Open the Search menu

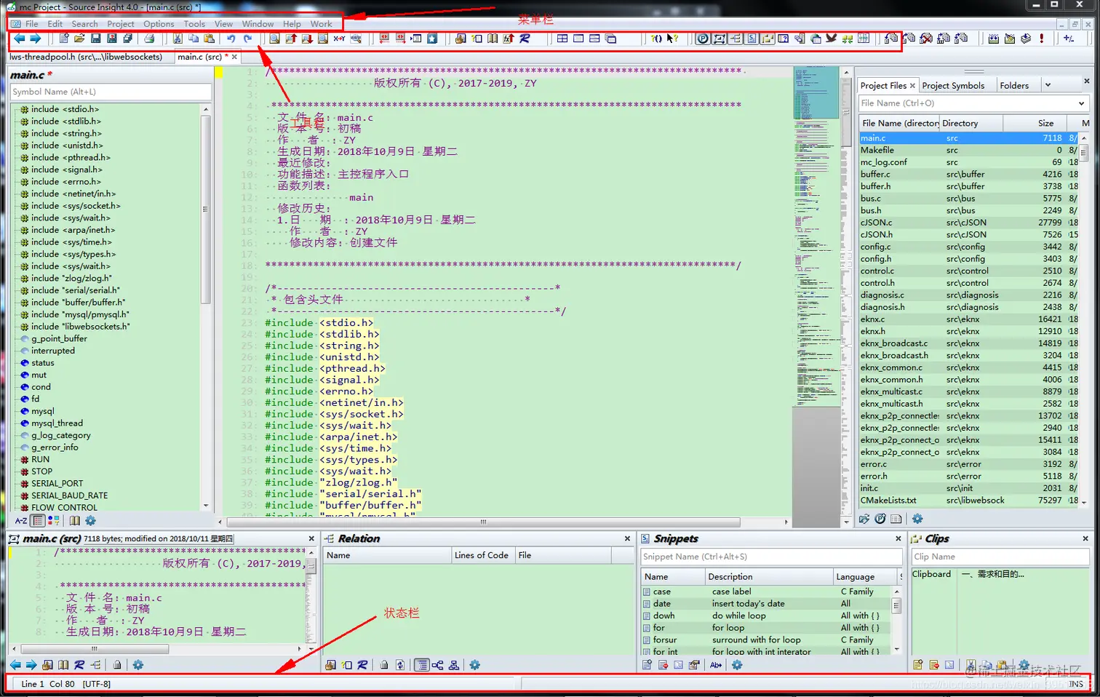pyautogui.click(x=84, y=24)
